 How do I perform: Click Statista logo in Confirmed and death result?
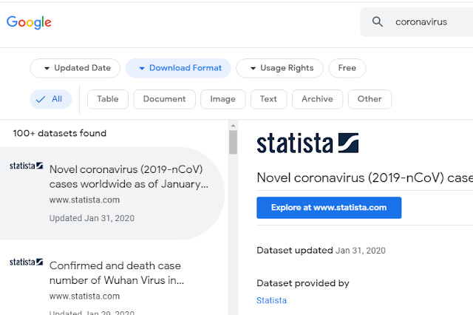click(x=27, y=262)
